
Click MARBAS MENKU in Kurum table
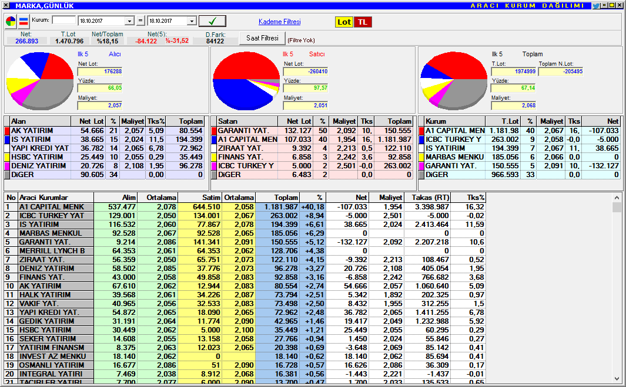coord(454,157)
